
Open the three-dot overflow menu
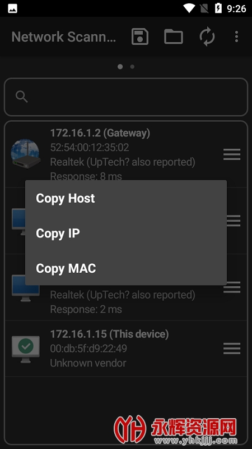pos(236,36)
